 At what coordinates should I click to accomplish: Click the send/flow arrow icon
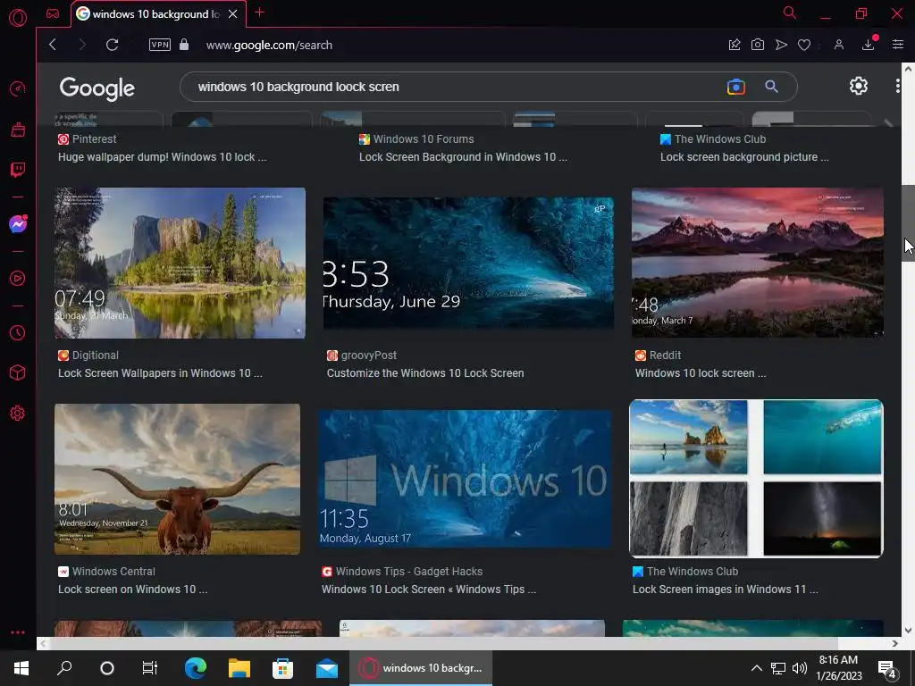click(781, 45)
